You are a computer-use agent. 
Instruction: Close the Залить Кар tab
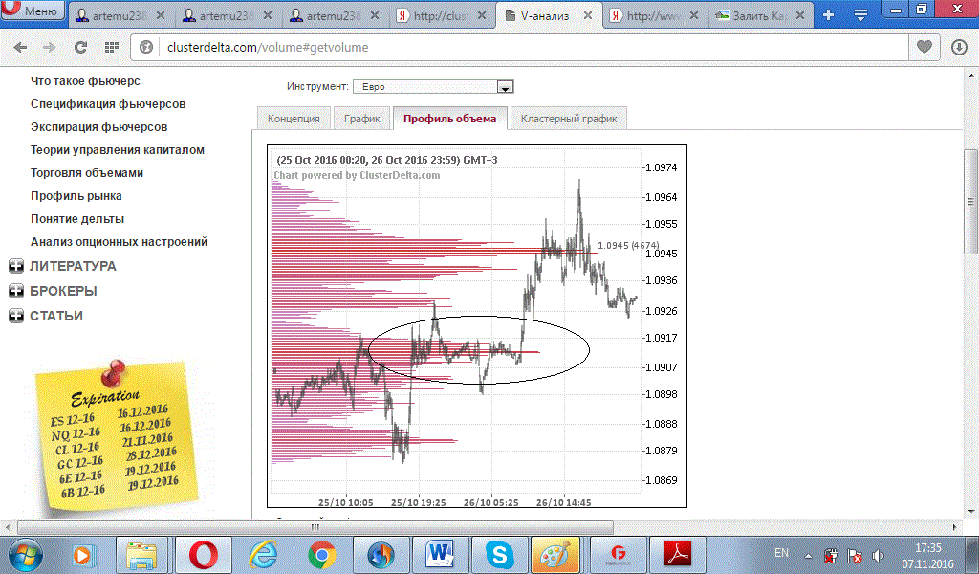point(800,15)
